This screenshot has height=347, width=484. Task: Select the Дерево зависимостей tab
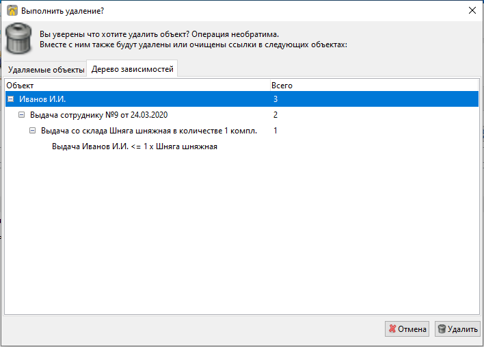coord(133,69)
